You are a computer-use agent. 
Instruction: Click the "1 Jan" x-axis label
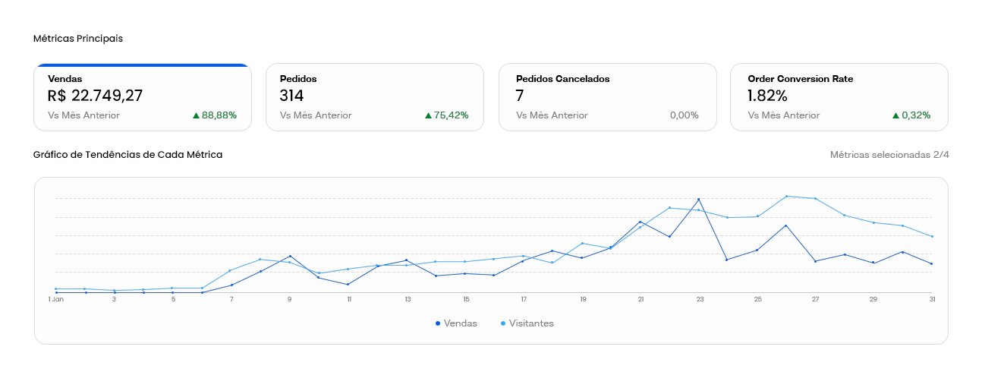click(x=55, y=300)
